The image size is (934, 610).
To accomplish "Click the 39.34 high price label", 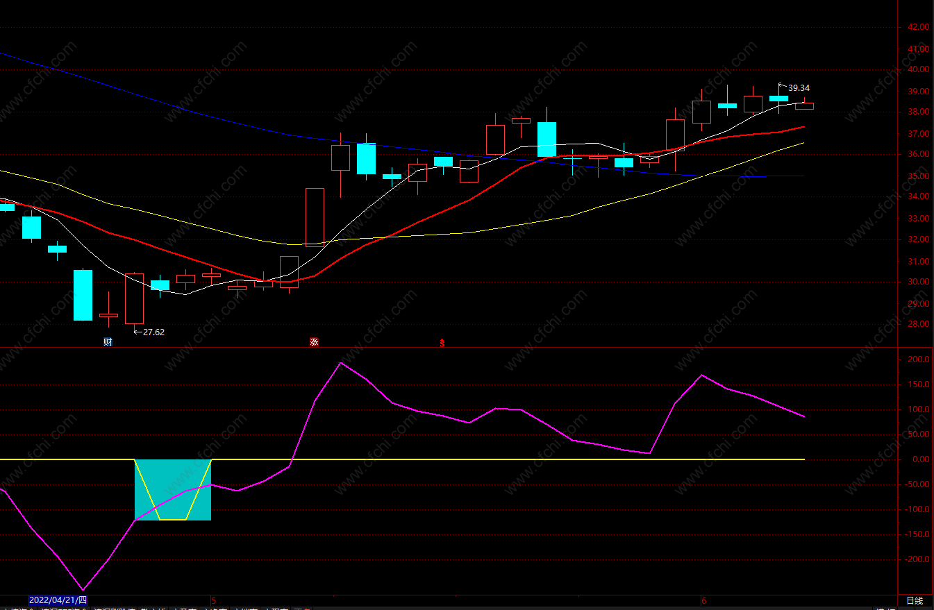I will (799, 88).
